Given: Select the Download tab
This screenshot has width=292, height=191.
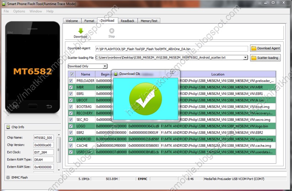Looking at the screenshot, I should 108,20.
